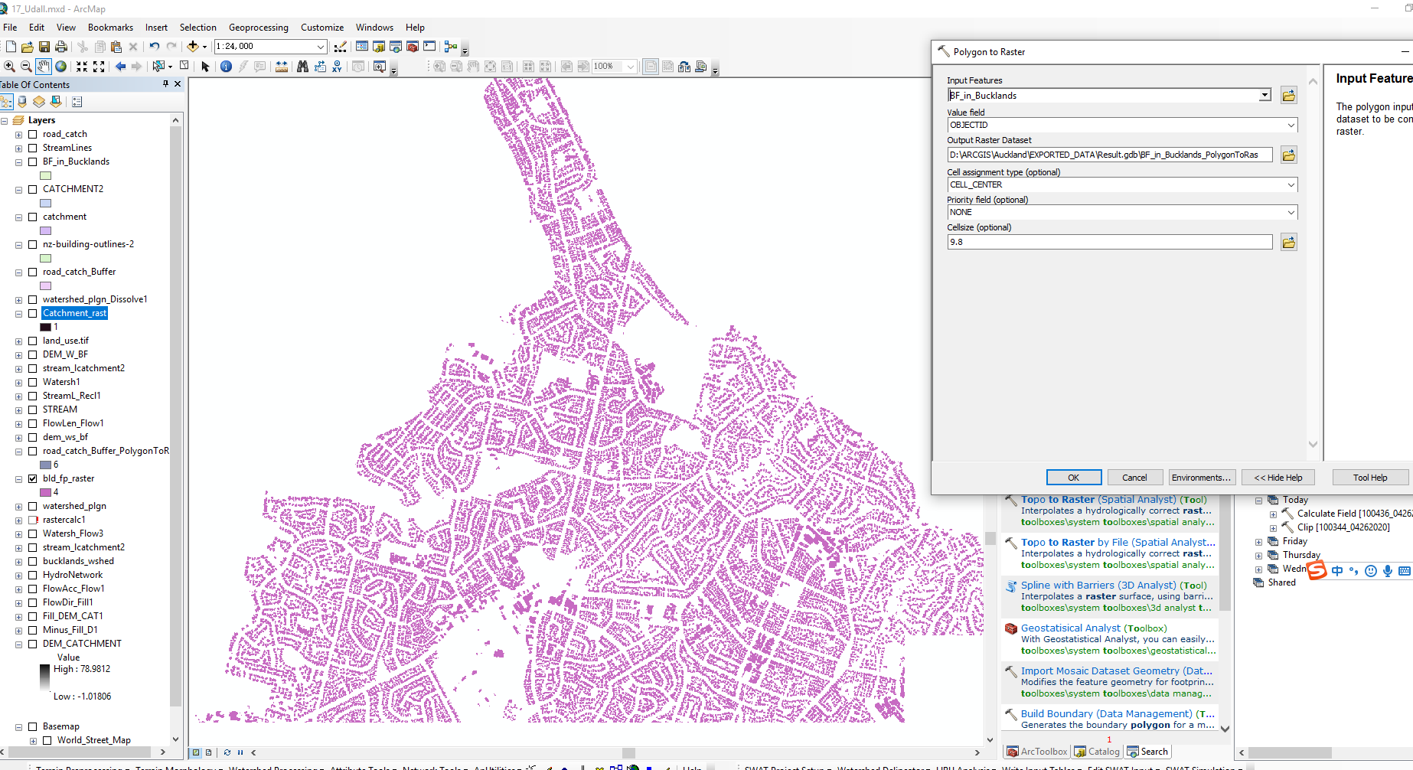Open the Bookmarks menu
The width and height of the screenshot is (1413, 770).
pyautogui.click(x=110, y=27)
